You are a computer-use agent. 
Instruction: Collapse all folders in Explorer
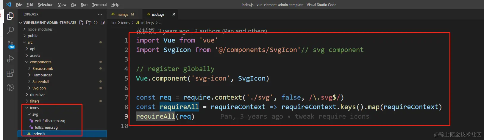coord(103,23)
